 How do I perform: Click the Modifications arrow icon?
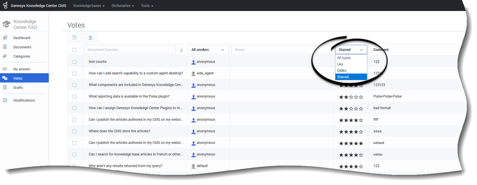5,100
